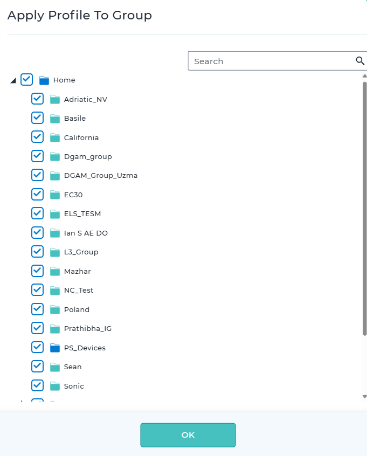
Task: Click the blue Home folder icon
Action: [44, 80]
